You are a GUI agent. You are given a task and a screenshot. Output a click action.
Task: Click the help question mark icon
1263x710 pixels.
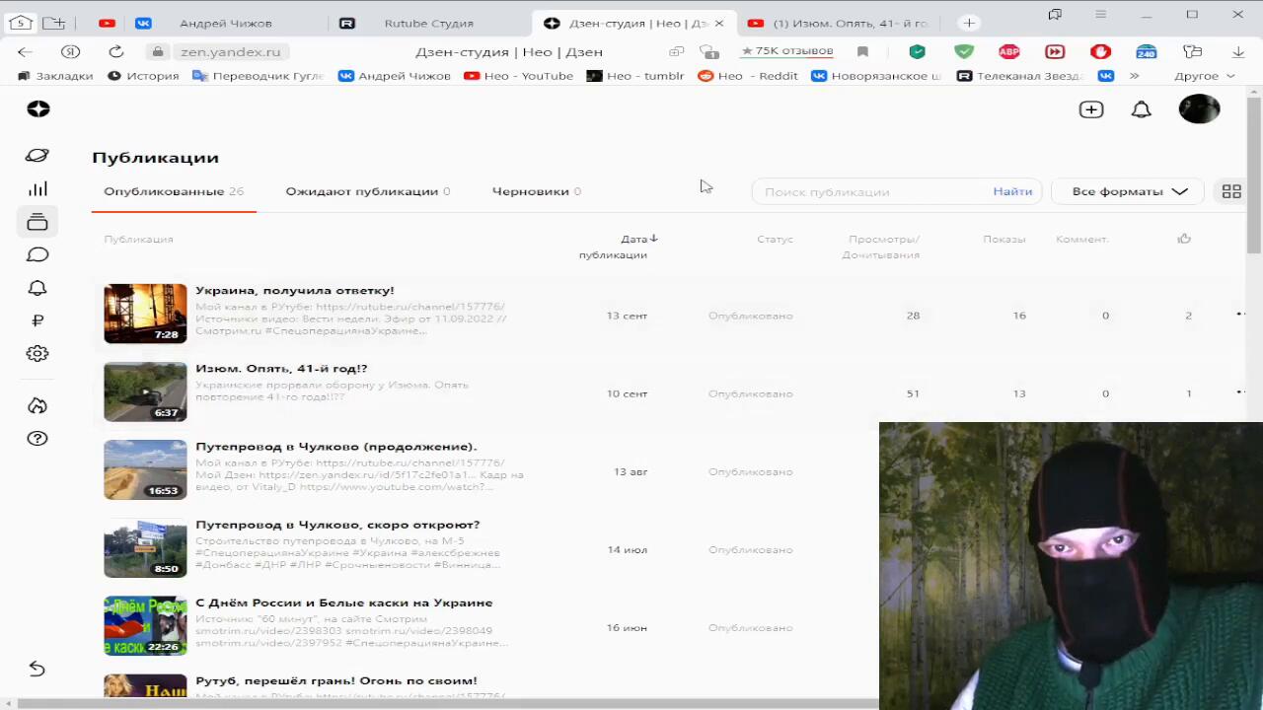(x=37, y=439)
